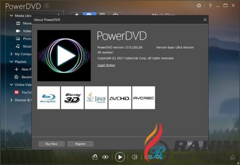Collapse the Online Video section chevron
The height and width of the screenshot is (165, 240).
click(11, 85)
